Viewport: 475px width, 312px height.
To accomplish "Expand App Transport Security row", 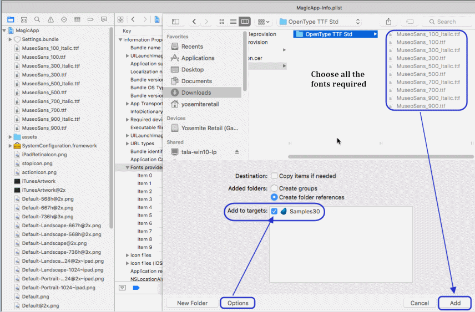I will tap(128, 104).
